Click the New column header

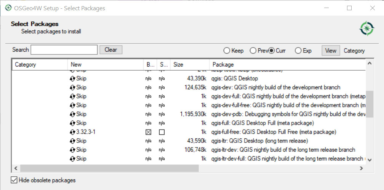105,65
